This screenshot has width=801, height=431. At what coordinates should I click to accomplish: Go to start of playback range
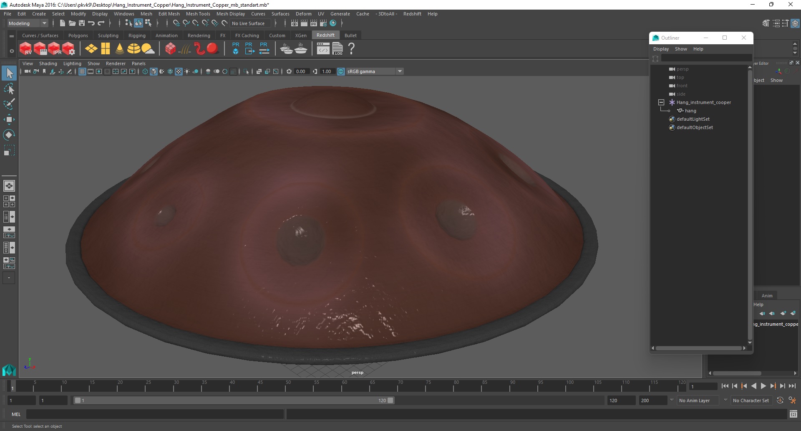(725, 386)
